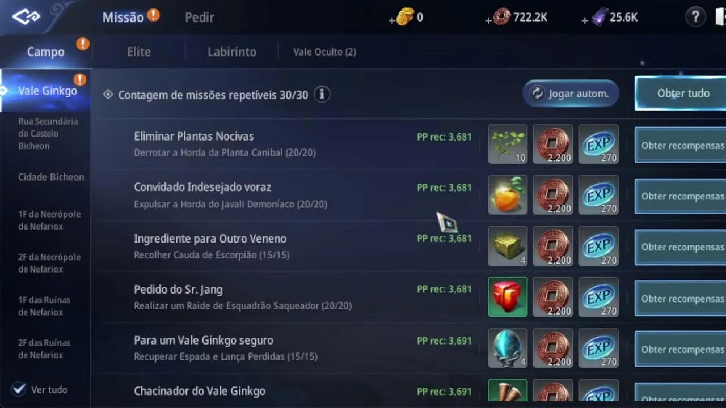The image size is (726, 408).
Task: Click Jogar autom. button
Action: click(571, 93)
